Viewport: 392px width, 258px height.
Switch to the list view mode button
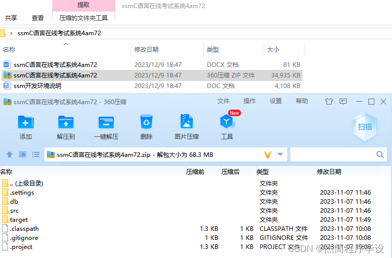click(36, 154)
